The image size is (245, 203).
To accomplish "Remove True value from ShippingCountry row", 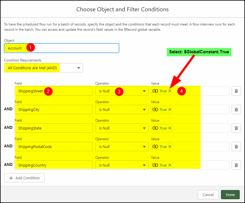I will click(x=170, y=165).
